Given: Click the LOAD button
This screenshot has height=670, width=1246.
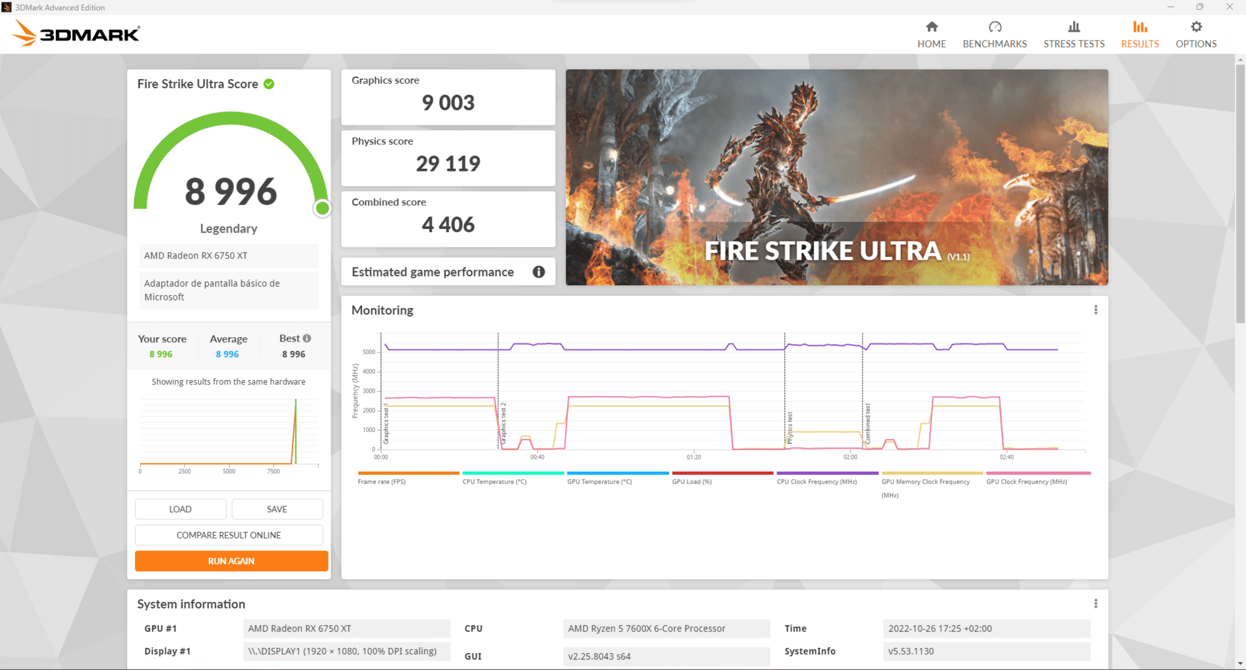Looking at the screenshot, I should (180, 509).
